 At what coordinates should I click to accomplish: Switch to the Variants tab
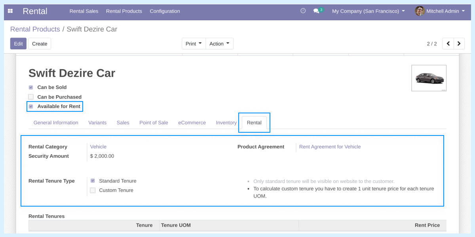(97, 122)
